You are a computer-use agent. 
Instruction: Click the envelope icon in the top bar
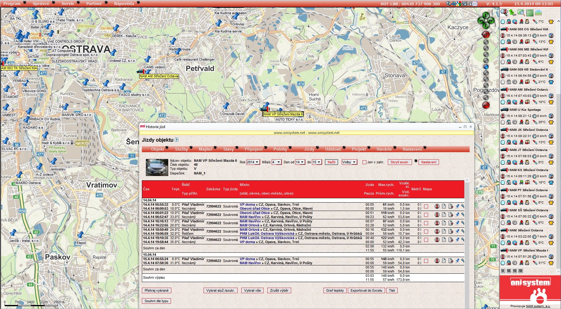475,4
